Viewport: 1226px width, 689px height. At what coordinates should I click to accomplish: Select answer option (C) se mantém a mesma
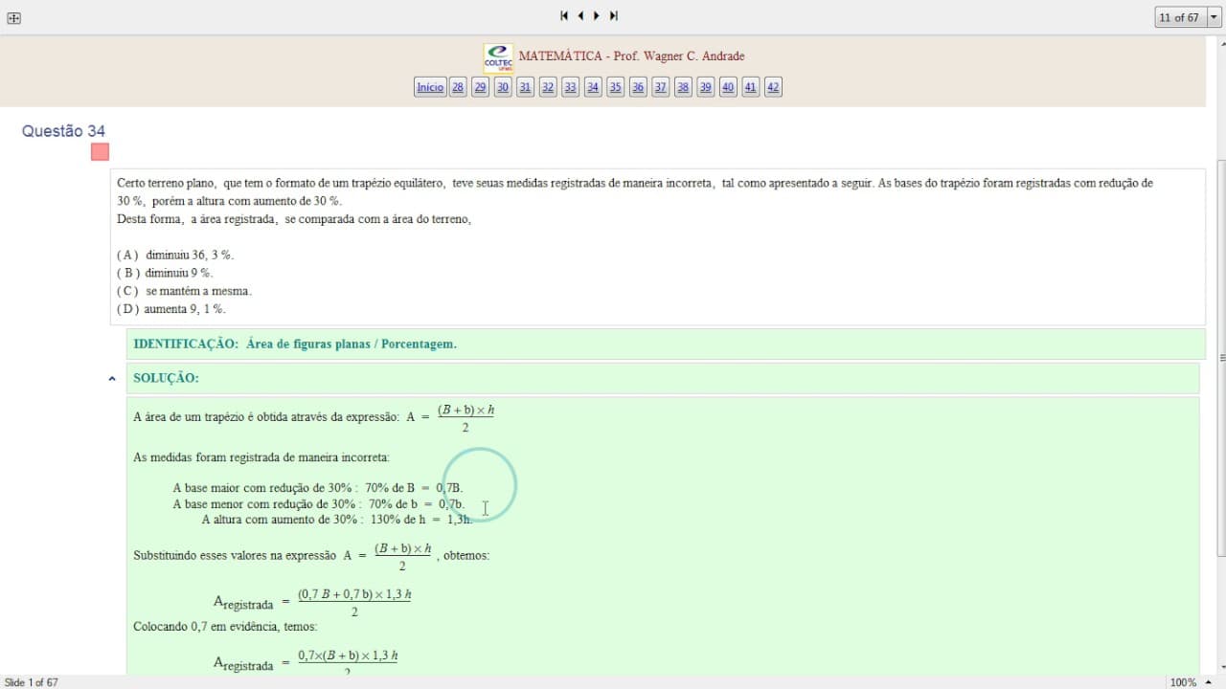[185, 291]
